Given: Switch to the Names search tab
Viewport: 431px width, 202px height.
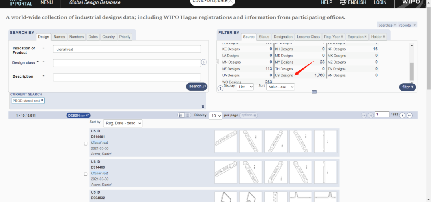Looking at the screenshot, I should (x=59, y=37).
